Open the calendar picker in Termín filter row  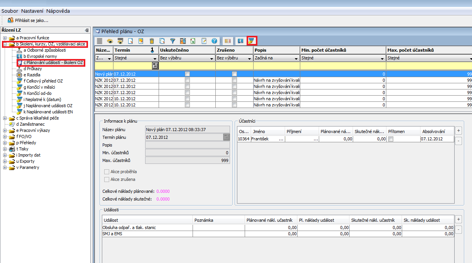(155, 66)
